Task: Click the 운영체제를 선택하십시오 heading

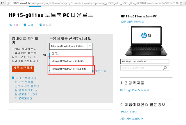Action: point(70,38)
